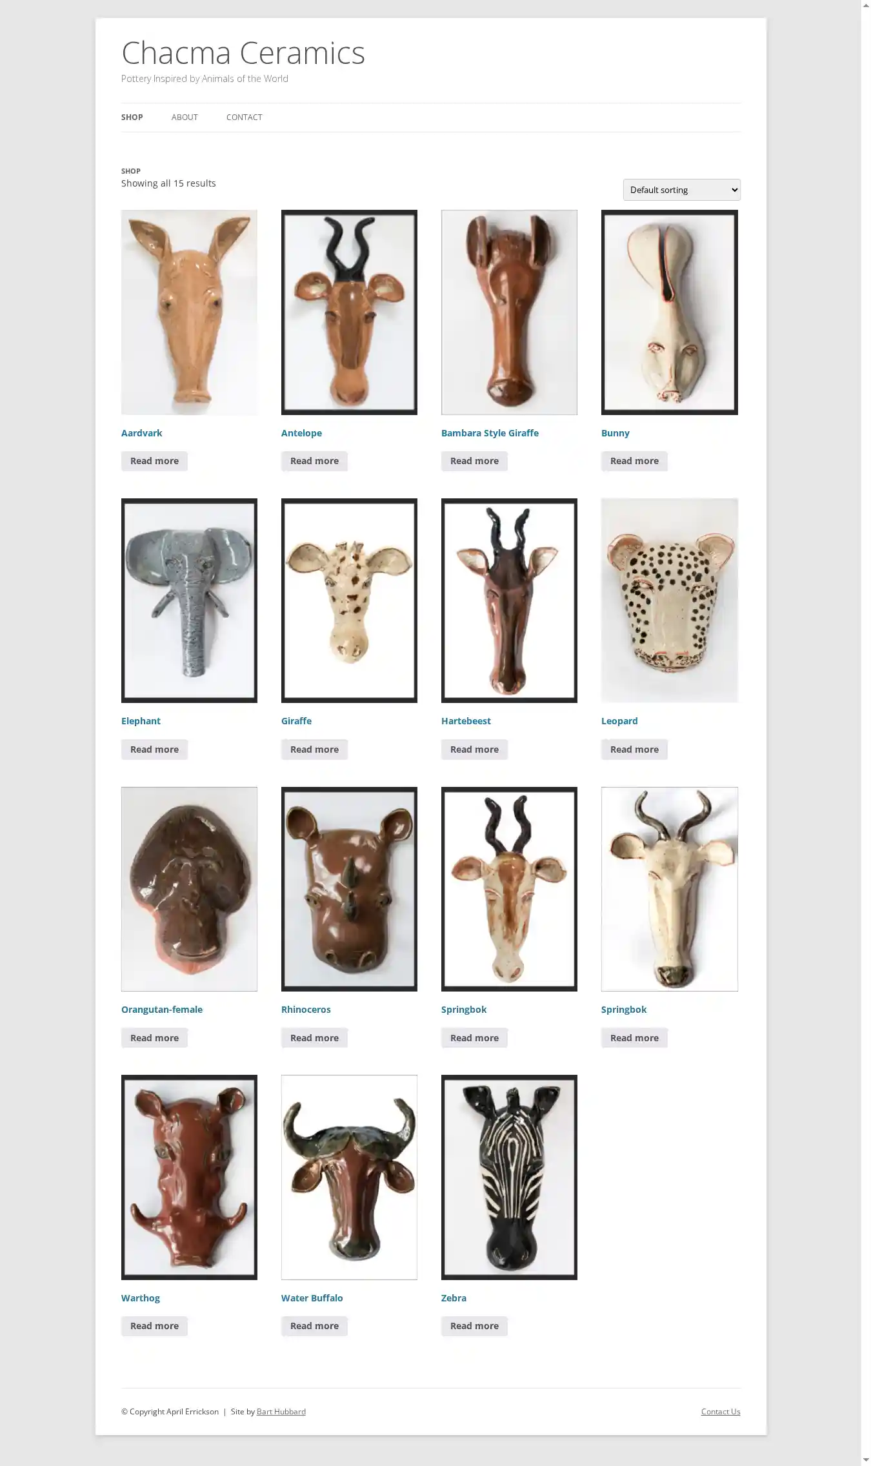The height and width of the screenshot is (1466, 871).
Task: Open the Bambara Style Giraffe title link
Action: [490, 433]
